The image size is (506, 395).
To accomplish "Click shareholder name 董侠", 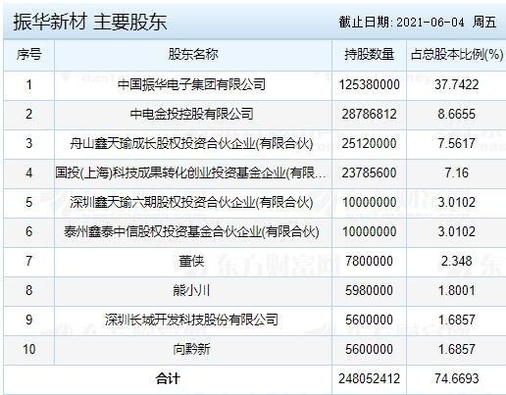I will 191,261.
